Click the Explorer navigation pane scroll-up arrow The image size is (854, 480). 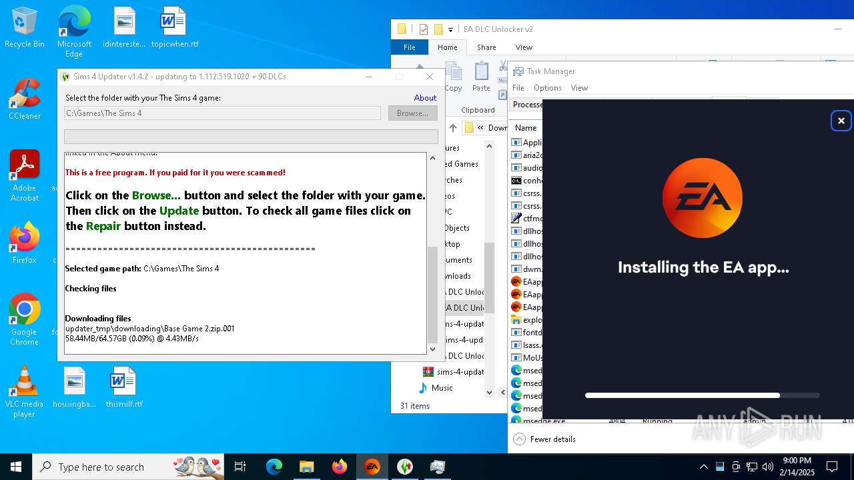(489, 146)
